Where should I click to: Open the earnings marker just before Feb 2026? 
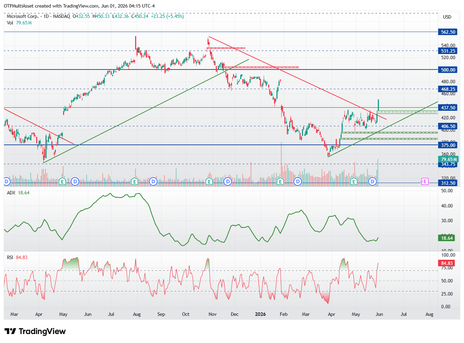pos(281,181)
